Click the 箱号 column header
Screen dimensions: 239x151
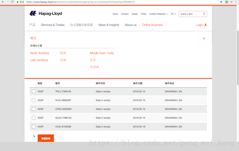tap(58, 83)
